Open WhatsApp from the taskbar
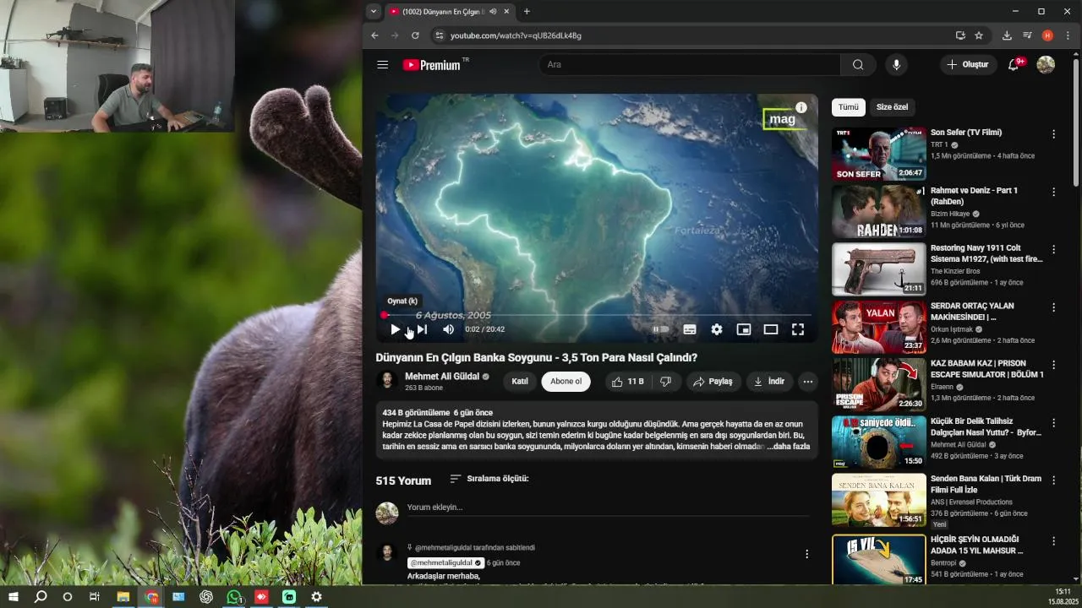Screen dimensions: 1082x608 tap(234, 596)
